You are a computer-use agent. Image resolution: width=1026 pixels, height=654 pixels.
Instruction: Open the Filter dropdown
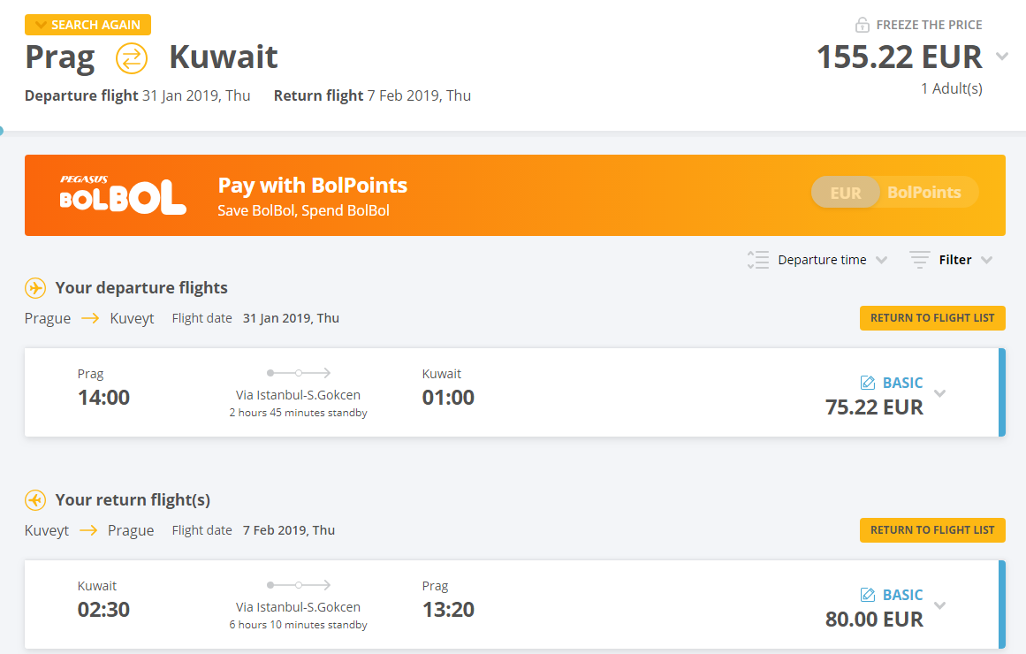click(x=965, y=260)
